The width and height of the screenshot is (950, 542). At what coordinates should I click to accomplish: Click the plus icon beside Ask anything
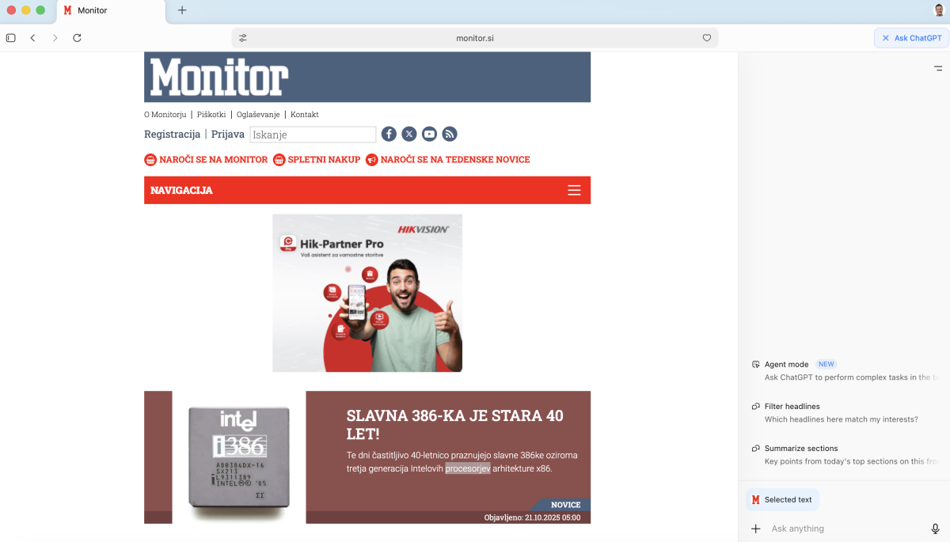[x=755, y=529]
